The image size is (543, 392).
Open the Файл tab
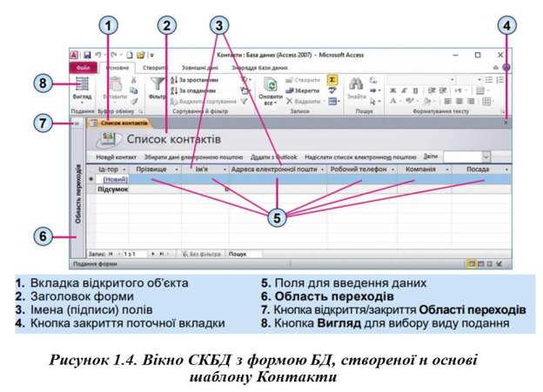pos(83,66)
